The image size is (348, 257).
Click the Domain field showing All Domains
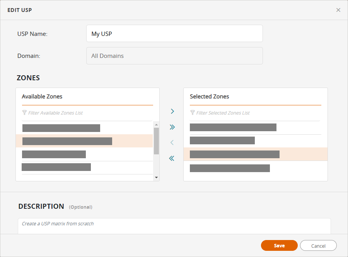[174, 56]
